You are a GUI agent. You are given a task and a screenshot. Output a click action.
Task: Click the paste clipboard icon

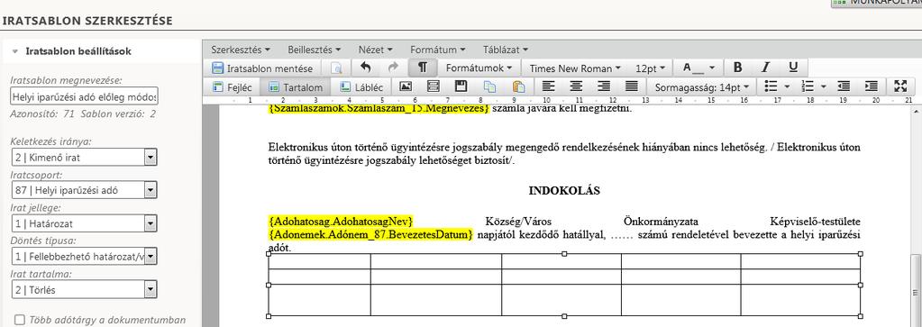tap(518, 86)
